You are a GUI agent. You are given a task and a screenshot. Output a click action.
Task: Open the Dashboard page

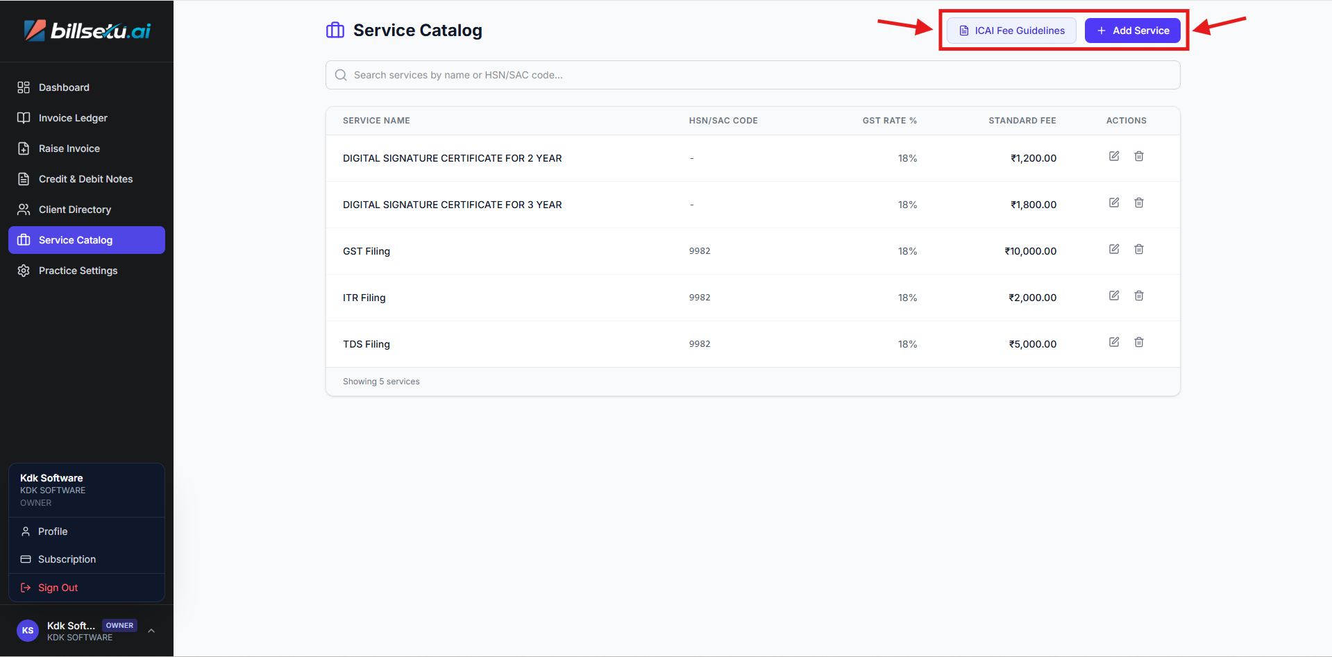(x=64, y=87)
